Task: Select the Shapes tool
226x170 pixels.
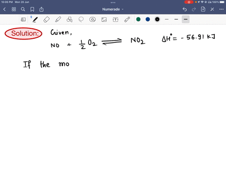Action: point(69,19)
